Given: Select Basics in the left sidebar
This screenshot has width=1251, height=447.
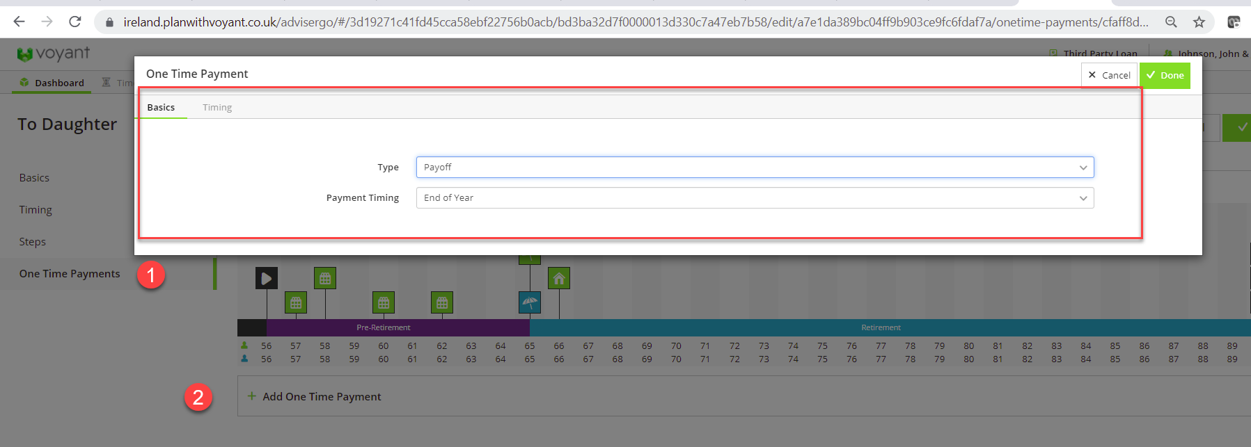Looking at the screenshot, I should (34, 178).
